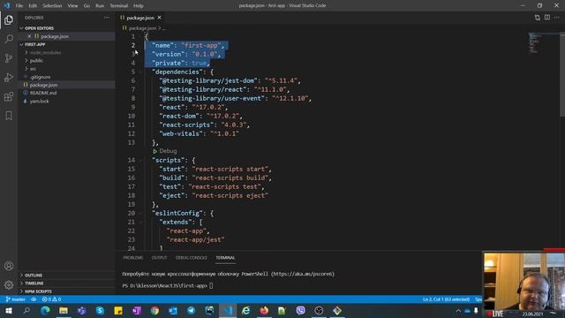565x318 pixels.
Task: Open Firefox from the taskbar
Action: pos(264,310)
